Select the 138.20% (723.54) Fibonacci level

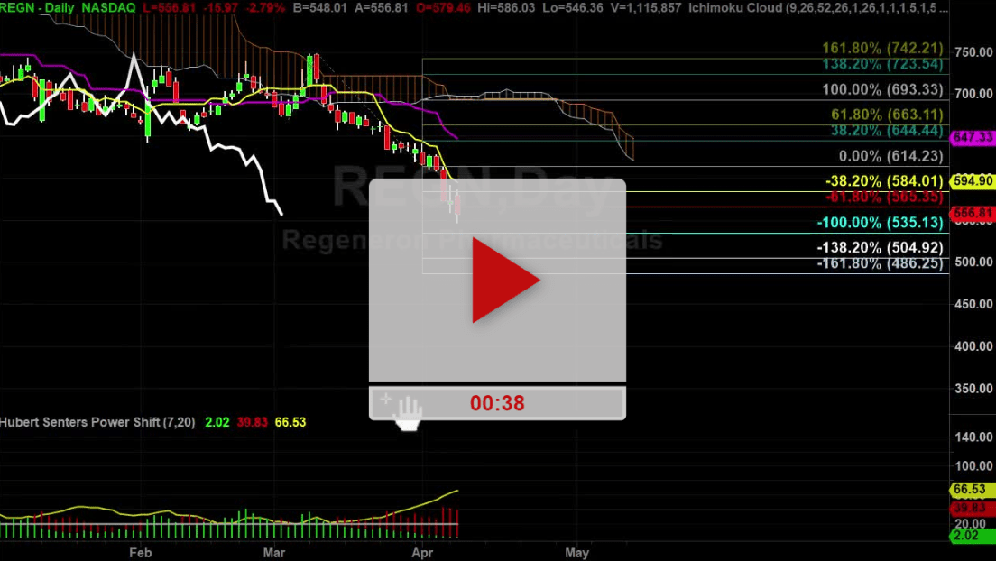pos(883,63)
